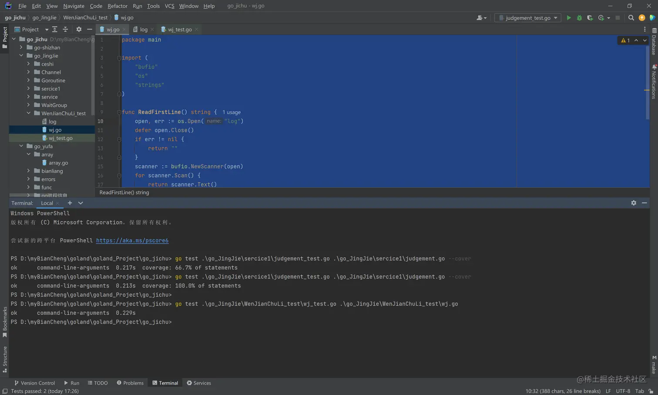Fold the ReadFirstLine function in gutter
Screen dimensions: 658x395
tap(119, 112)
